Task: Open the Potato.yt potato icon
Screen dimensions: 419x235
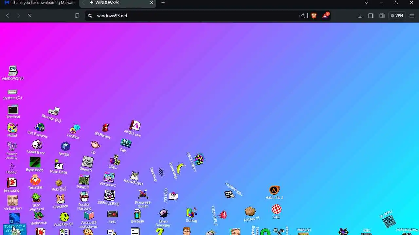Action: (x=250, y=211)
